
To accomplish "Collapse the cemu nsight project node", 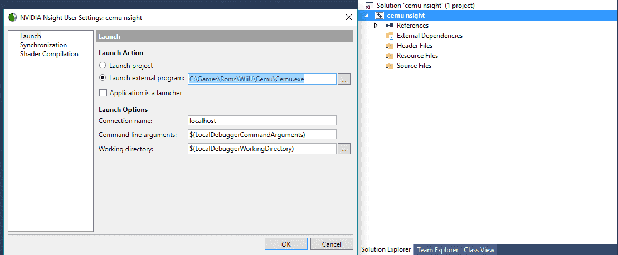I will point(367,16).
